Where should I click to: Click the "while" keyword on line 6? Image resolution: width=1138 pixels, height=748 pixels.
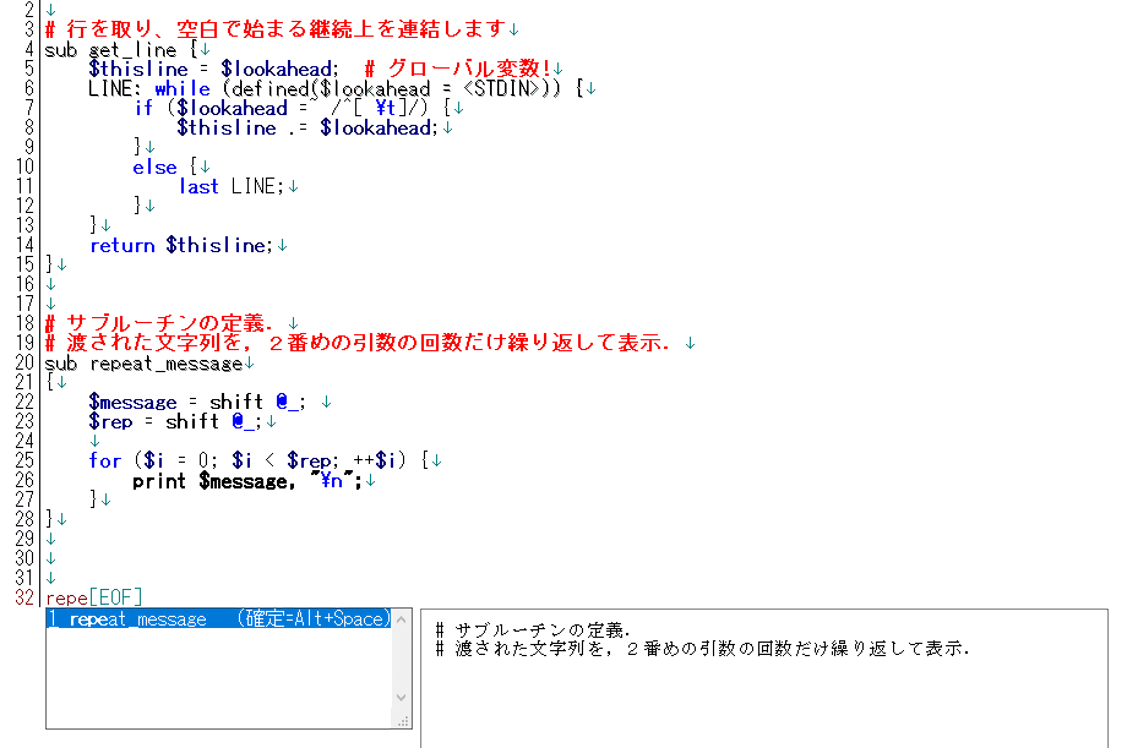coord(182,89)
